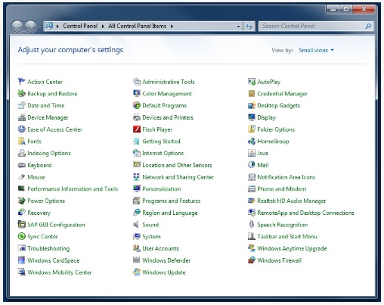Click the address bar refresh button
The height and width of the screenshot is (305, 384).
click(x=249, y=26)
